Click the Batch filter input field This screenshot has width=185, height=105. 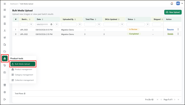(24, 24)
